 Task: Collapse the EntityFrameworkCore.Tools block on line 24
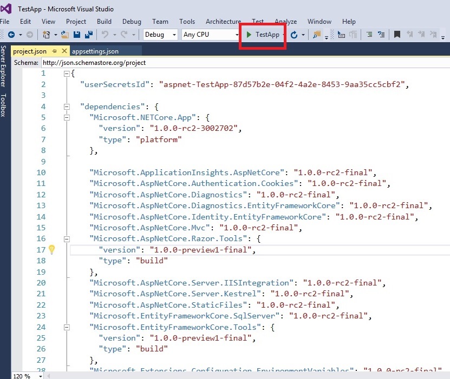[x=67, y=327]
